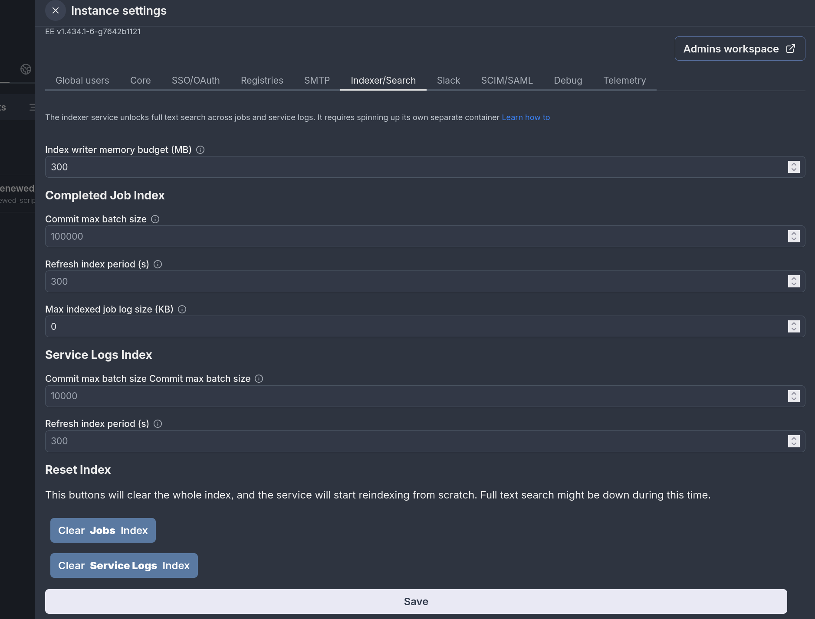Select the SMTP tab
Image resolution: width=815 pixels, height=619 pixels.
coord(317,81)
